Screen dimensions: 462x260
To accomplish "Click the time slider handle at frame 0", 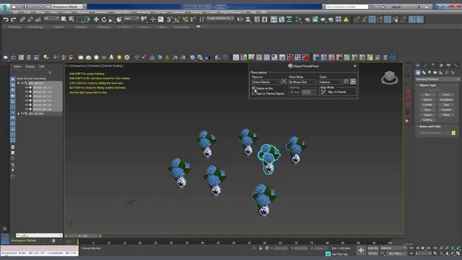I will pos(84,236).
